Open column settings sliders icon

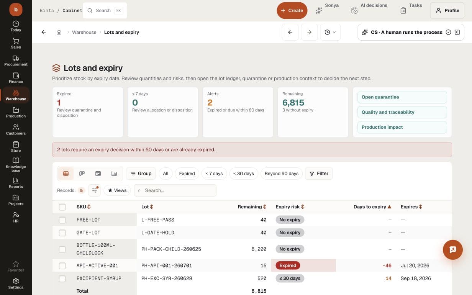[x=94, y=190]
